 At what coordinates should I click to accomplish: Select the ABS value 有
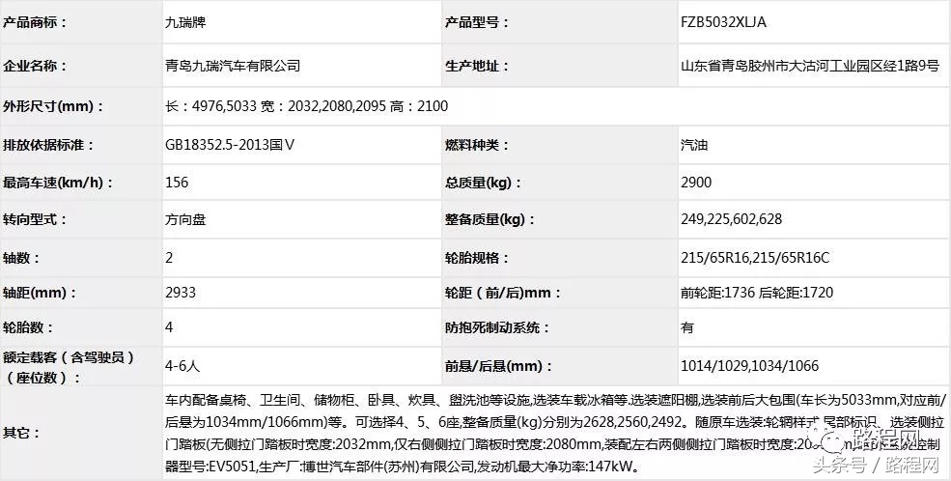687,328
